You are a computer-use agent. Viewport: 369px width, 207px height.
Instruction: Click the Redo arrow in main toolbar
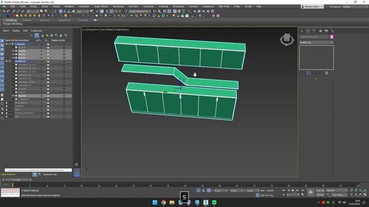coord(8,11)
